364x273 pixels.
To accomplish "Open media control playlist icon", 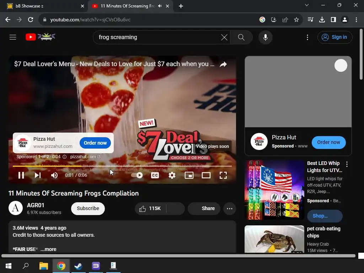I will click(310, 20).
